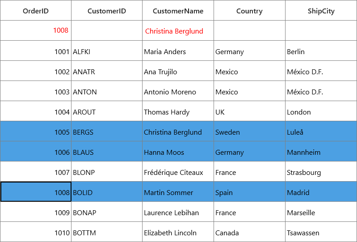Sort by the CustomerID column header
The image size is (357, 242).
(x=107, y=10)
